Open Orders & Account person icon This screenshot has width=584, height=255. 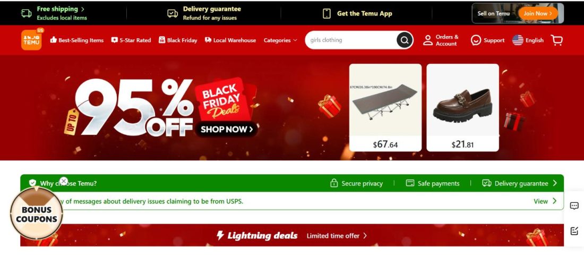428,40
